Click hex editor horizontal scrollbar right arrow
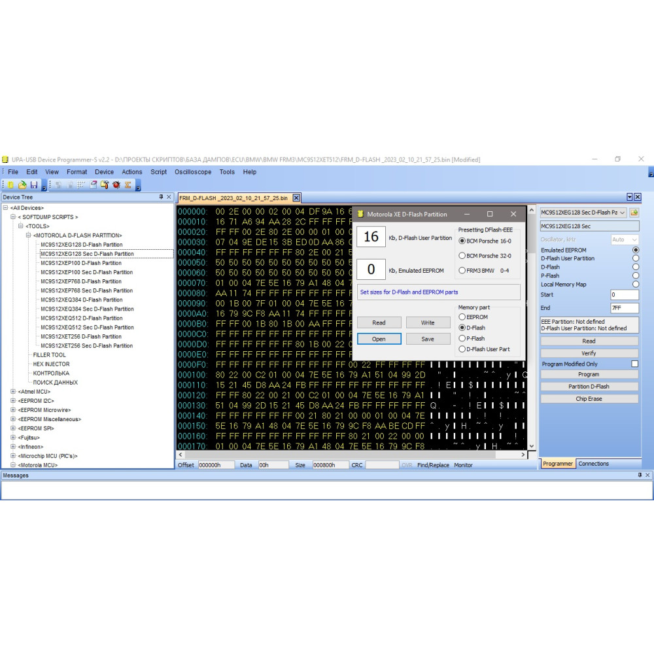The image size is (654, 654). tap(523, 455)
